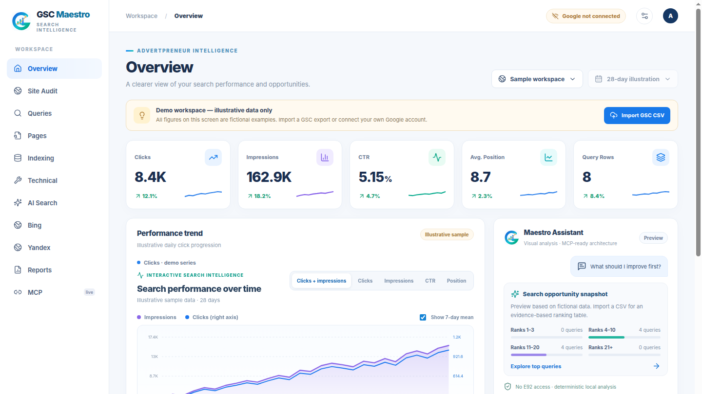Image resolution: width=702 pixels, height=394 pixels.
Task: Open the user avatar 'A' menu
Action: (670, 16)
